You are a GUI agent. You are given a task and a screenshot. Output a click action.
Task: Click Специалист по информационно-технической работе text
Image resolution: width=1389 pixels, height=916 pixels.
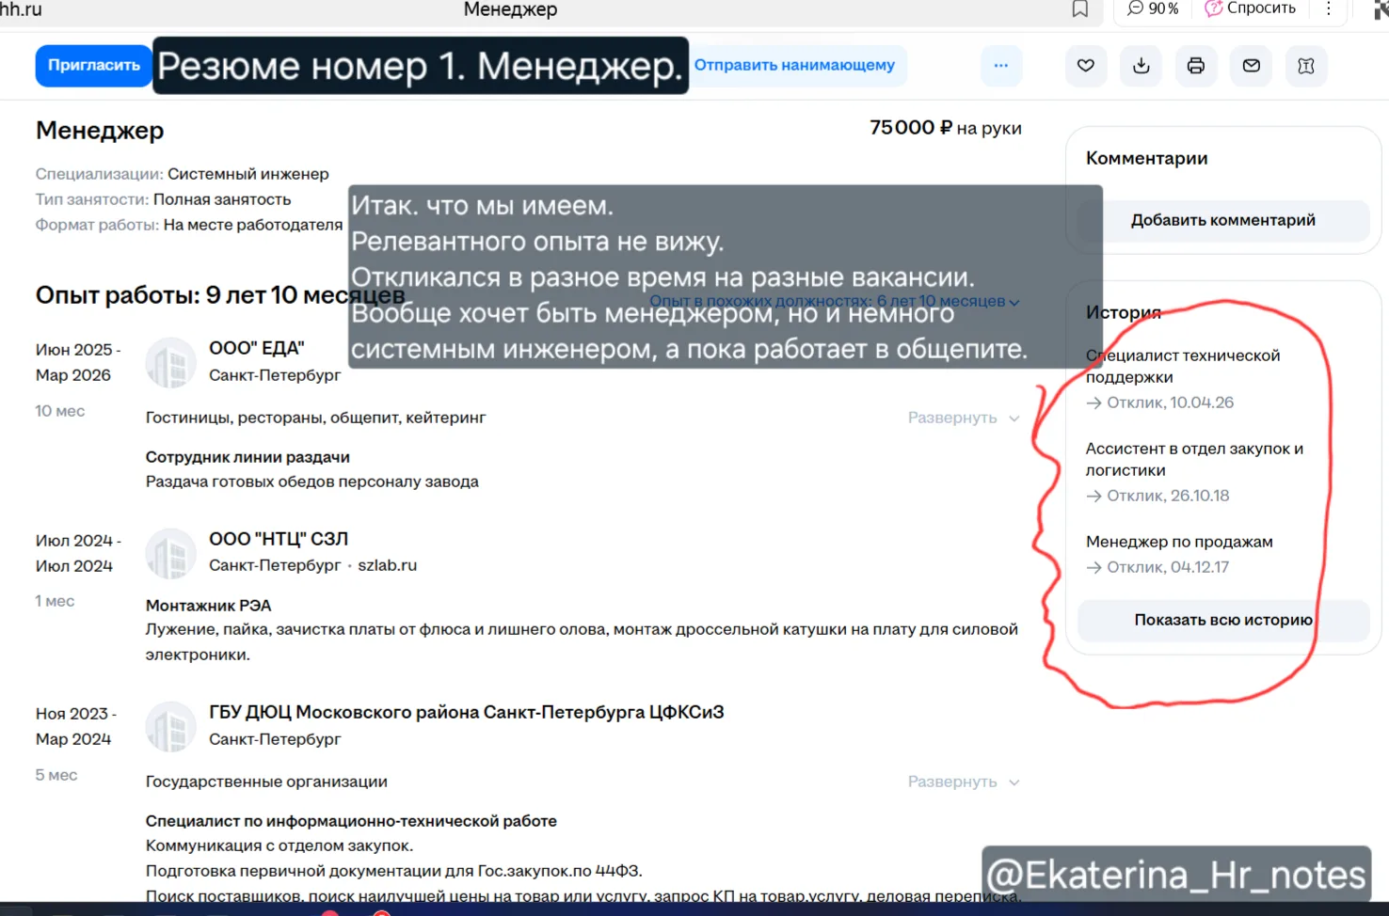tap(351, 821)
